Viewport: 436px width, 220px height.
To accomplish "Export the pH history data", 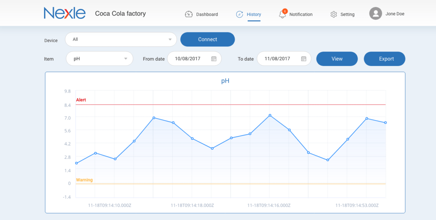I will tap(384, 59).
